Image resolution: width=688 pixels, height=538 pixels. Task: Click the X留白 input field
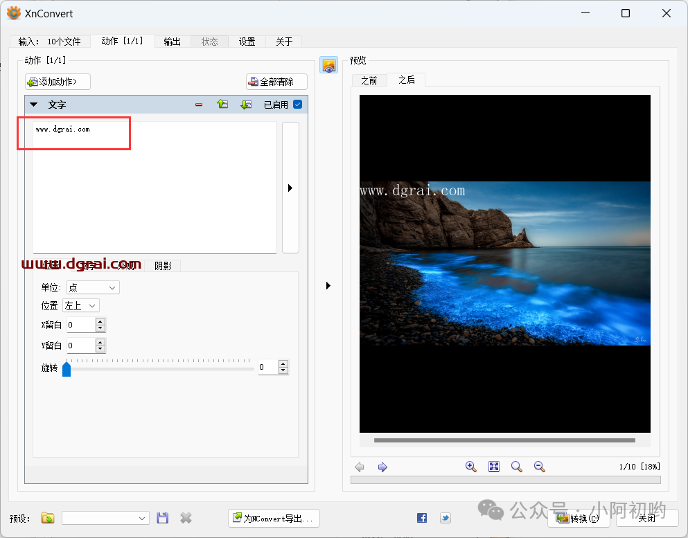point(81,325)
